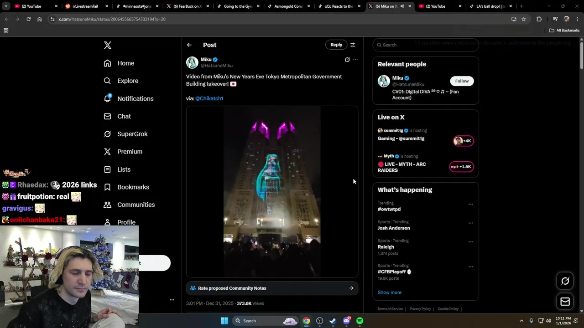Switch to xQc Reacts tab
This screenshot has width=584, height=328.
[338, 6]
